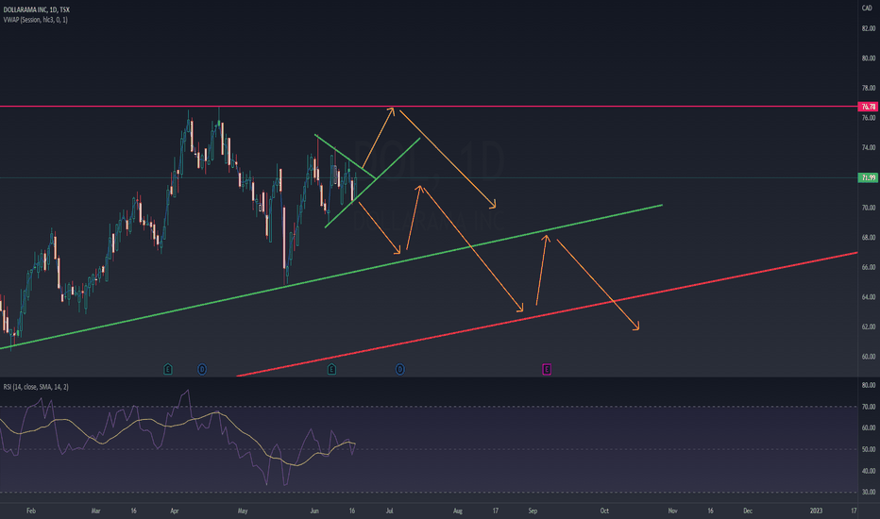The image size is (880, 519).
Task: Select the VWAP (Session, hlc3, 0, 1) indicator legend
Action: [x=35, y=20]
